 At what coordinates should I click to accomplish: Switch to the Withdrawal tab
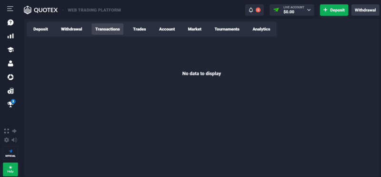coord(71,29)
